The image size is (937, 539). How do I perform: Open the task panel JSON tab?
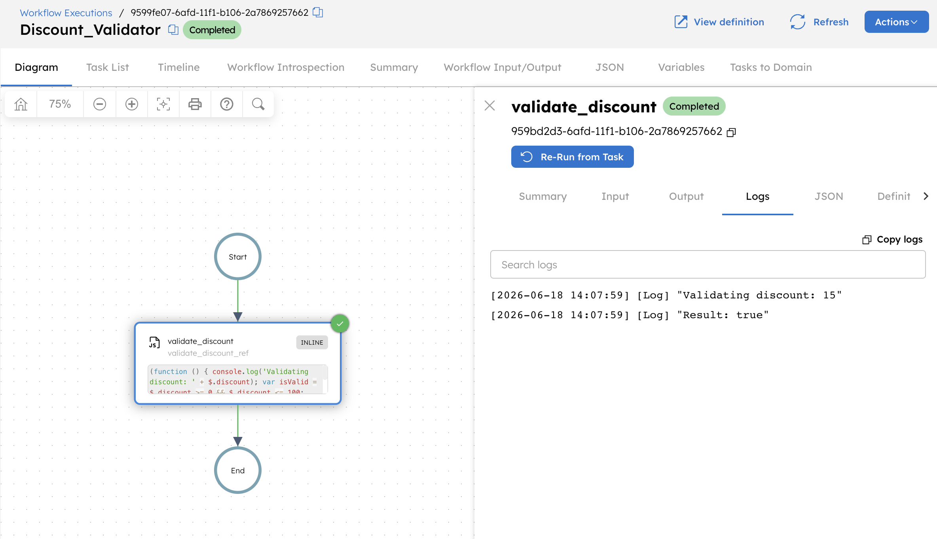pyautogui.click(x=829, y=196)
